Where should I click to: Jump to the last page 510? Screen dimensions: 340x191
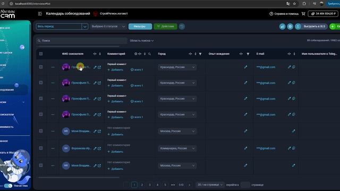click(x=181, y=185)
